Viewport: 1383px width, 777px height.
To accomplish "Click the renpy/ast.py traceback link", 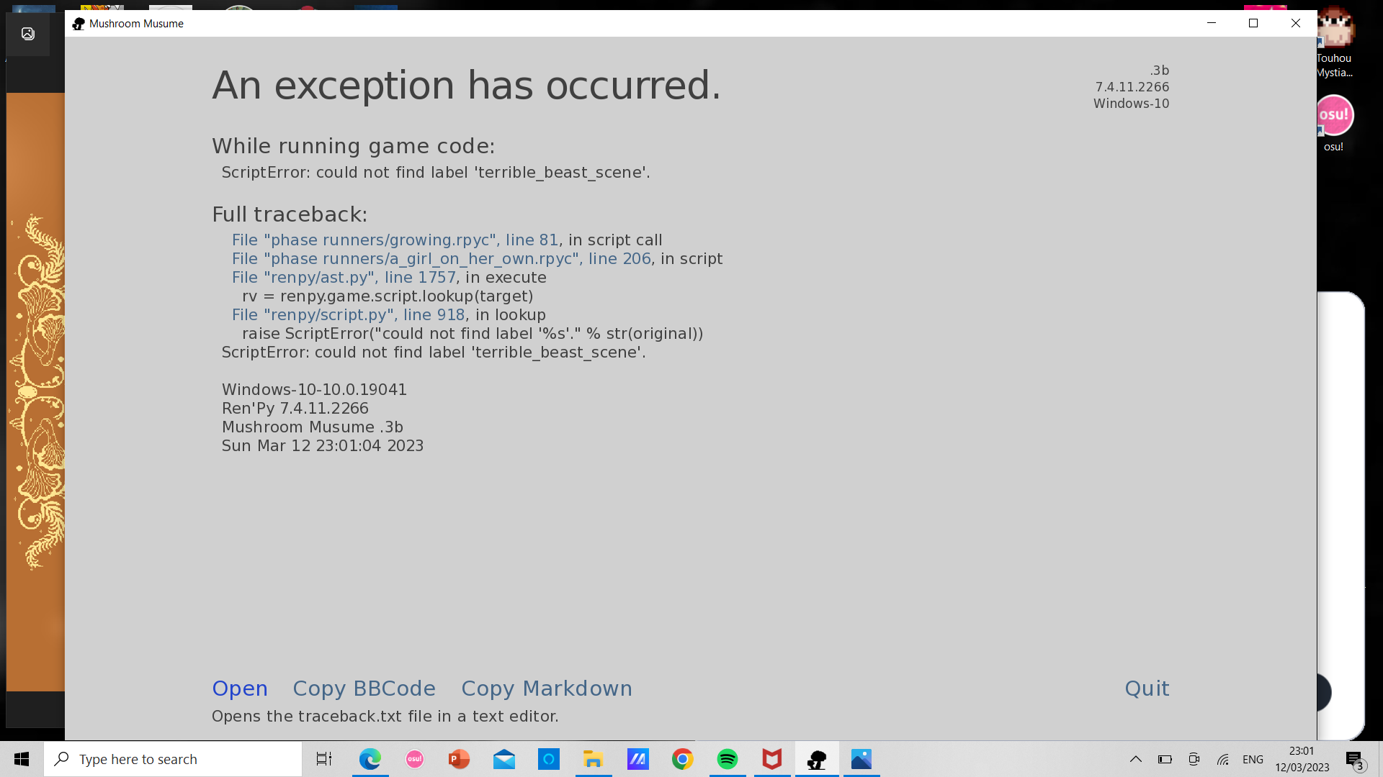I will click(345, 277).
